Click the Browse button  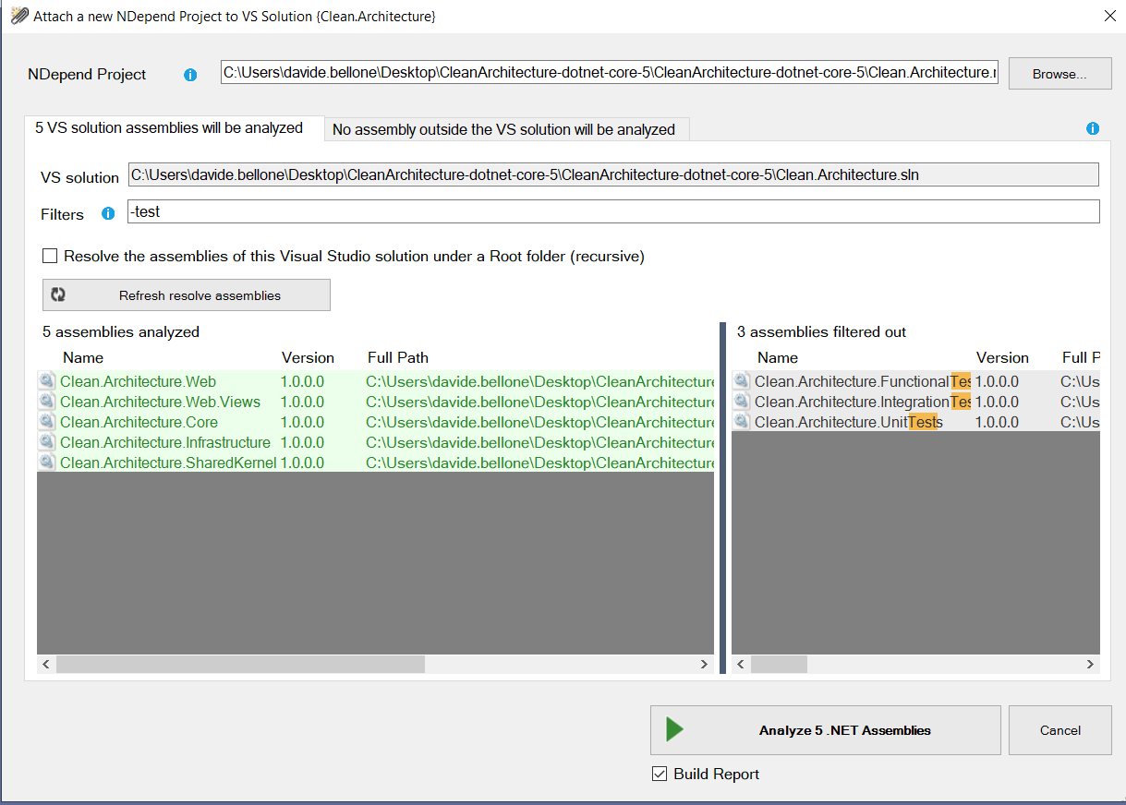click(x=1059, y=74)
